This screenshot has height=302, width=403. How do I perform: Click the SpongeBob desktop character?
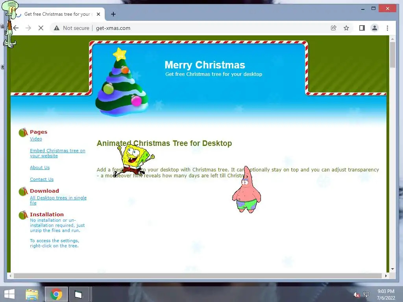[134, 160]
